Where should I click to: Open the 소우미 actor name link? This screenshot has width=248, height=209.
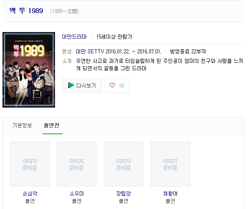(x=77, y=193)
